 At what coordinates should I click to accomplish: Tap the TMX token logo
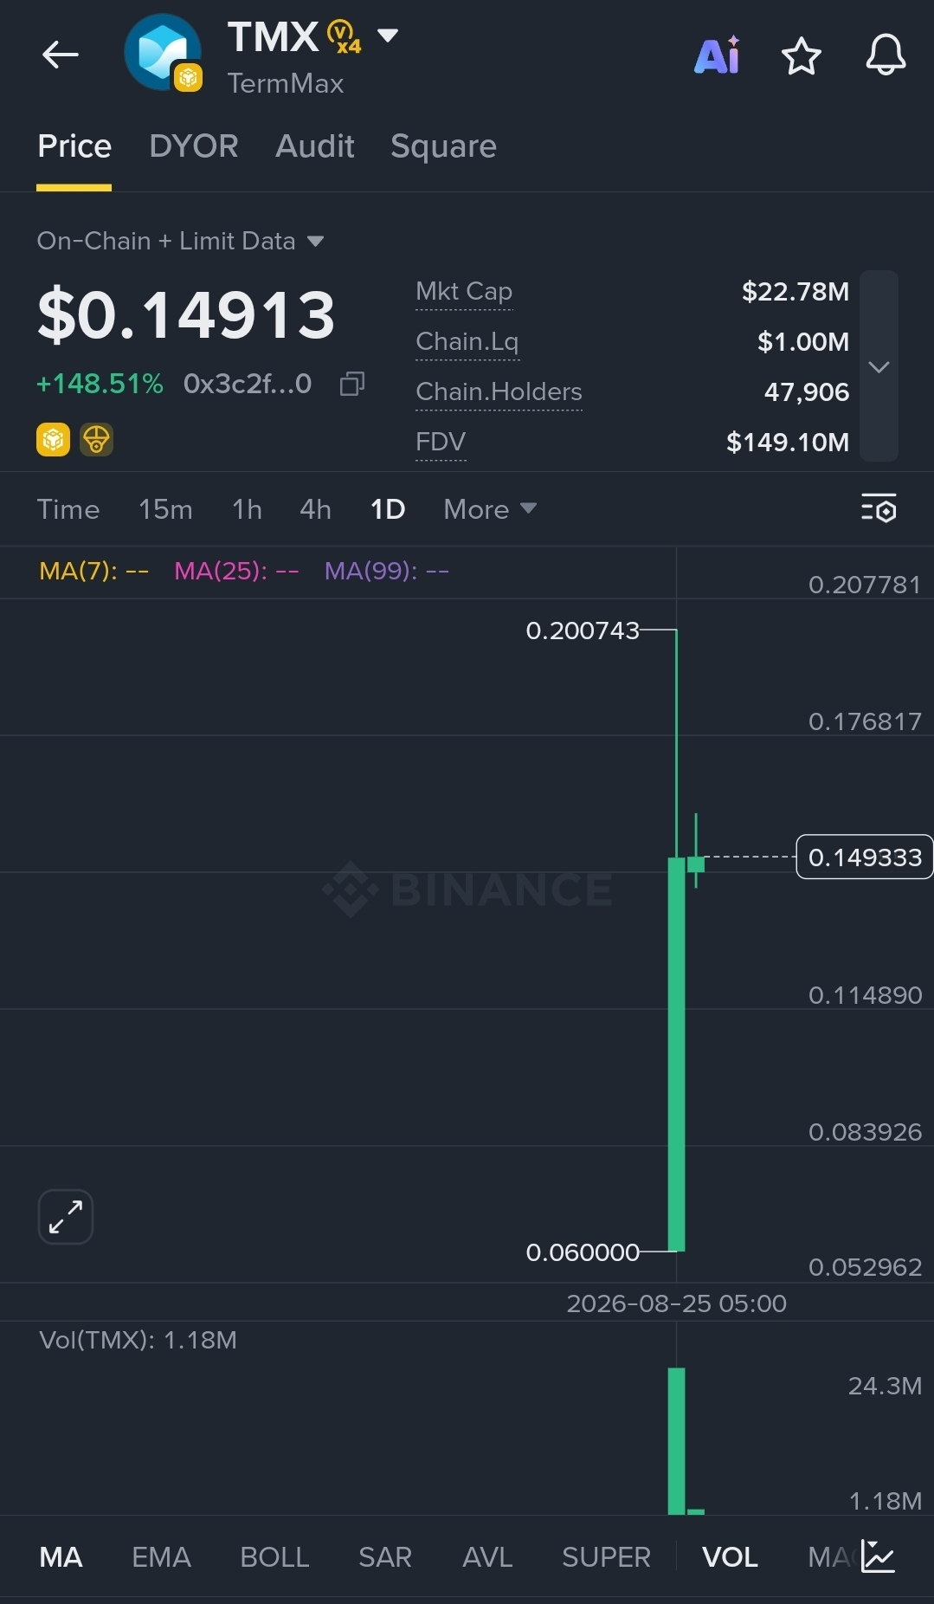click(163, 53)
